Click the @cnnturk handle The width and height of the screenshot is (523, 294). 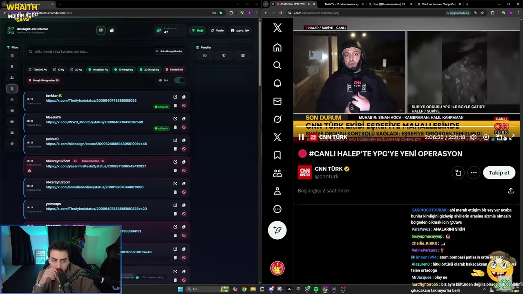(326, 176)
